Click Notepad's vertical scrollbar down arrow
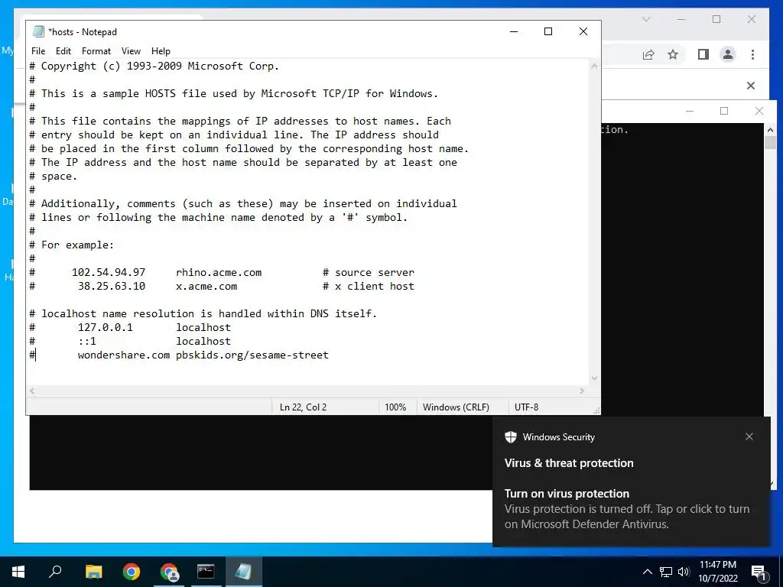The image size is (783, 587). tap(594, 378)
